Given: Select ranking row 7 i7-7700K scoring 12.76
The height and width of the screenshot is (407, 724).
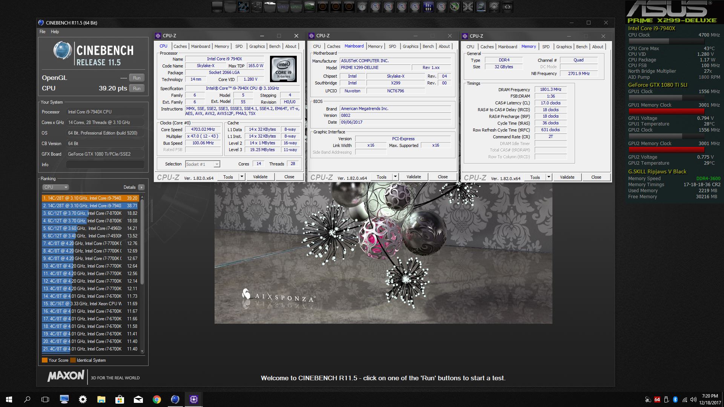Looking at the screenshot, I should [90, 243].
